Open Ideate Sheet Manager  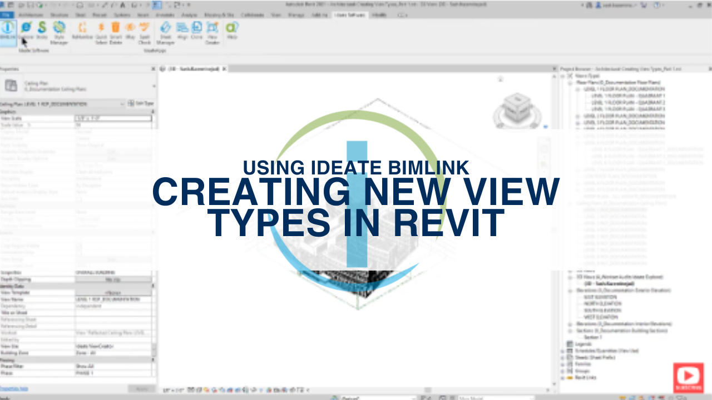(166, 31)
